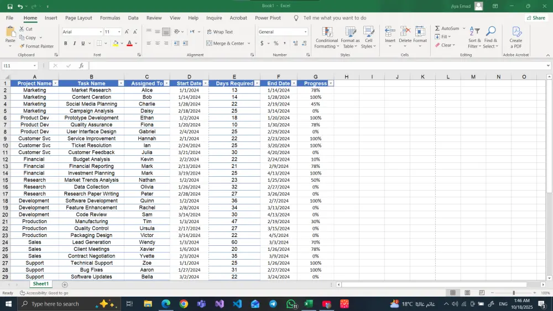Image resolution: width=553 pixels, height=311 pixels.
Task: Increase font size with the large A icon
Action: click(x=127, y=31)
